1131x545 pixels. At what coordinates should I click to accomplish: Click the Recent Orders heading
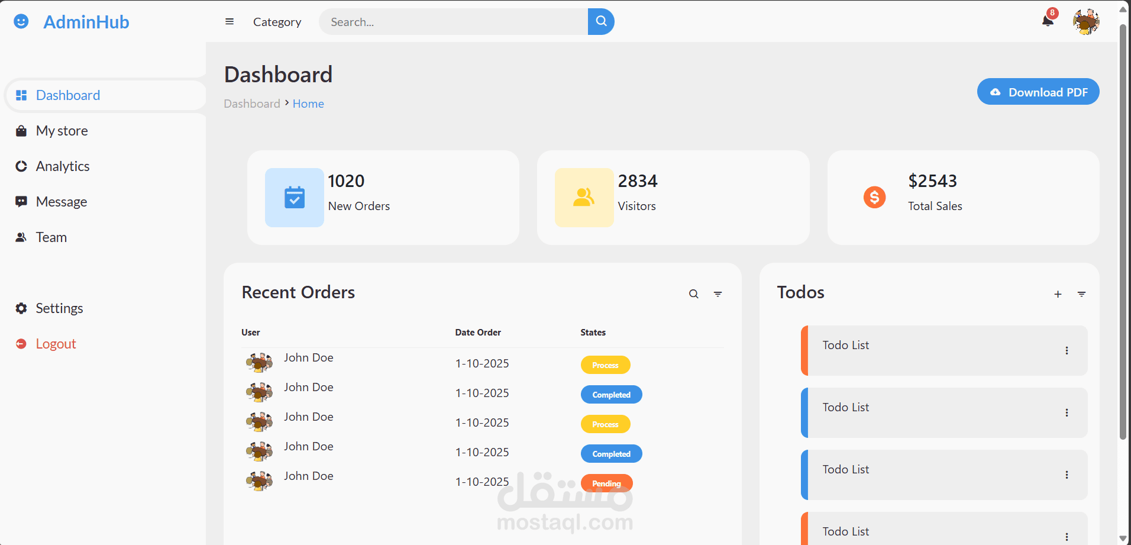tap(298, 292)
